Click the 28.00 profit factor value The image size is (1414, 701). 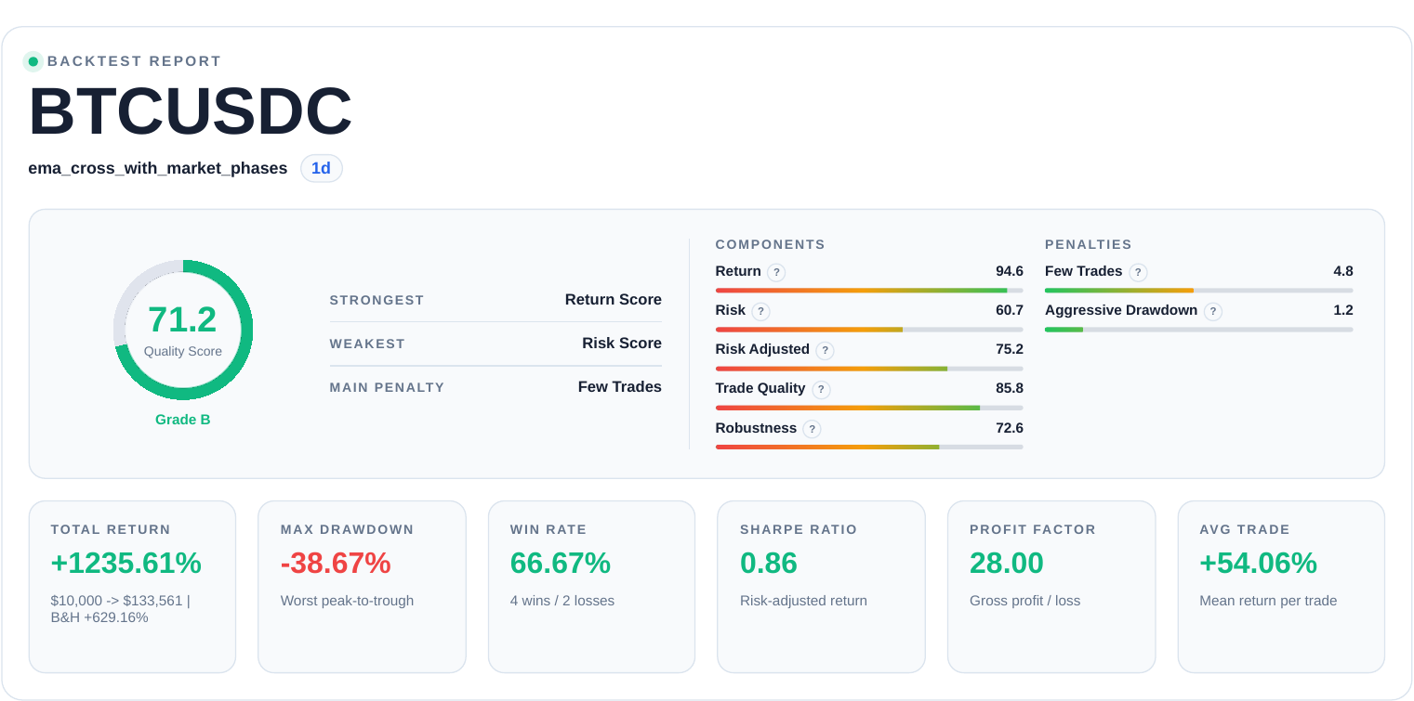coord(1007,564)
